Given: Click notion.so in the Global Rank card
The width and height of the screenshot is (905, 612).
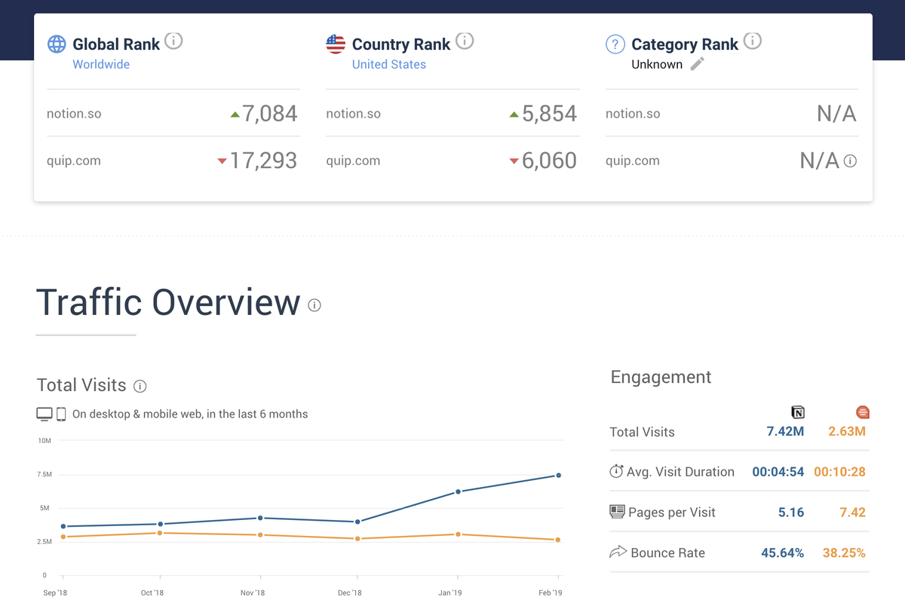Looking at the screenshot, I should coord(74,114).
